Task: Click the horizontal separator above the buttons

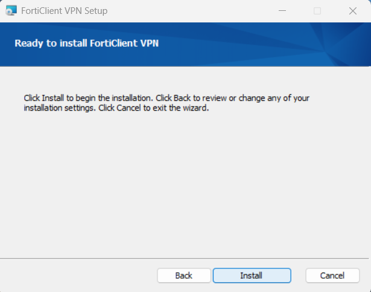Action: coord(185,258)
